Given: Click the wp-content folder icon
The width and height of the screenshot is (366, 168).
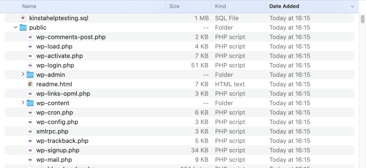Looking at the screenshot, I should (30, 103).
